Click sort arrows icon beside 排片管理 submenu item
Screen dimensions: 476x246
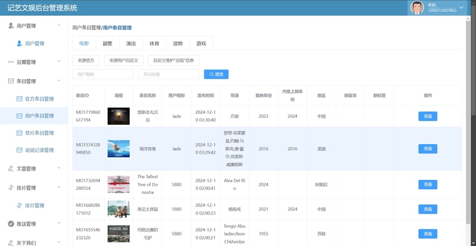(20, 205)
